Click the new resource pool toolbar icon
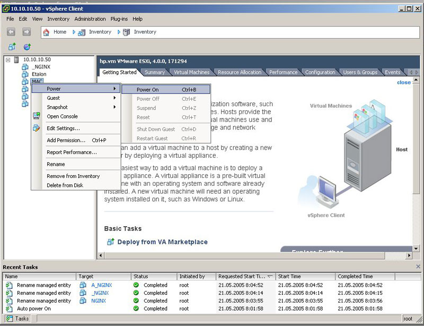 pos(27,47)
